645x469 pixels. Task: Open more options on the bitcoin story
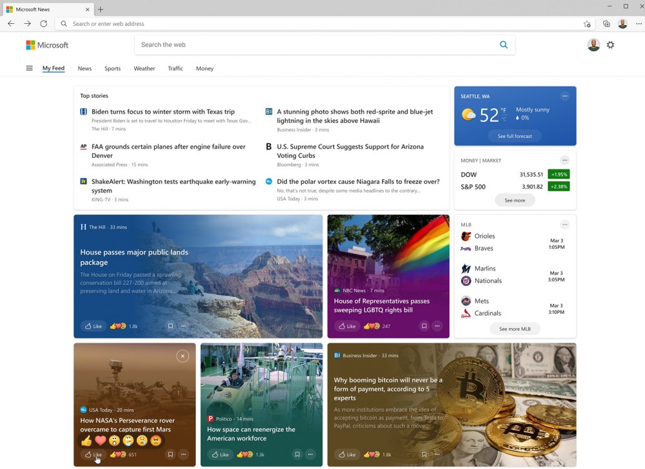click(x=437, y=454)
